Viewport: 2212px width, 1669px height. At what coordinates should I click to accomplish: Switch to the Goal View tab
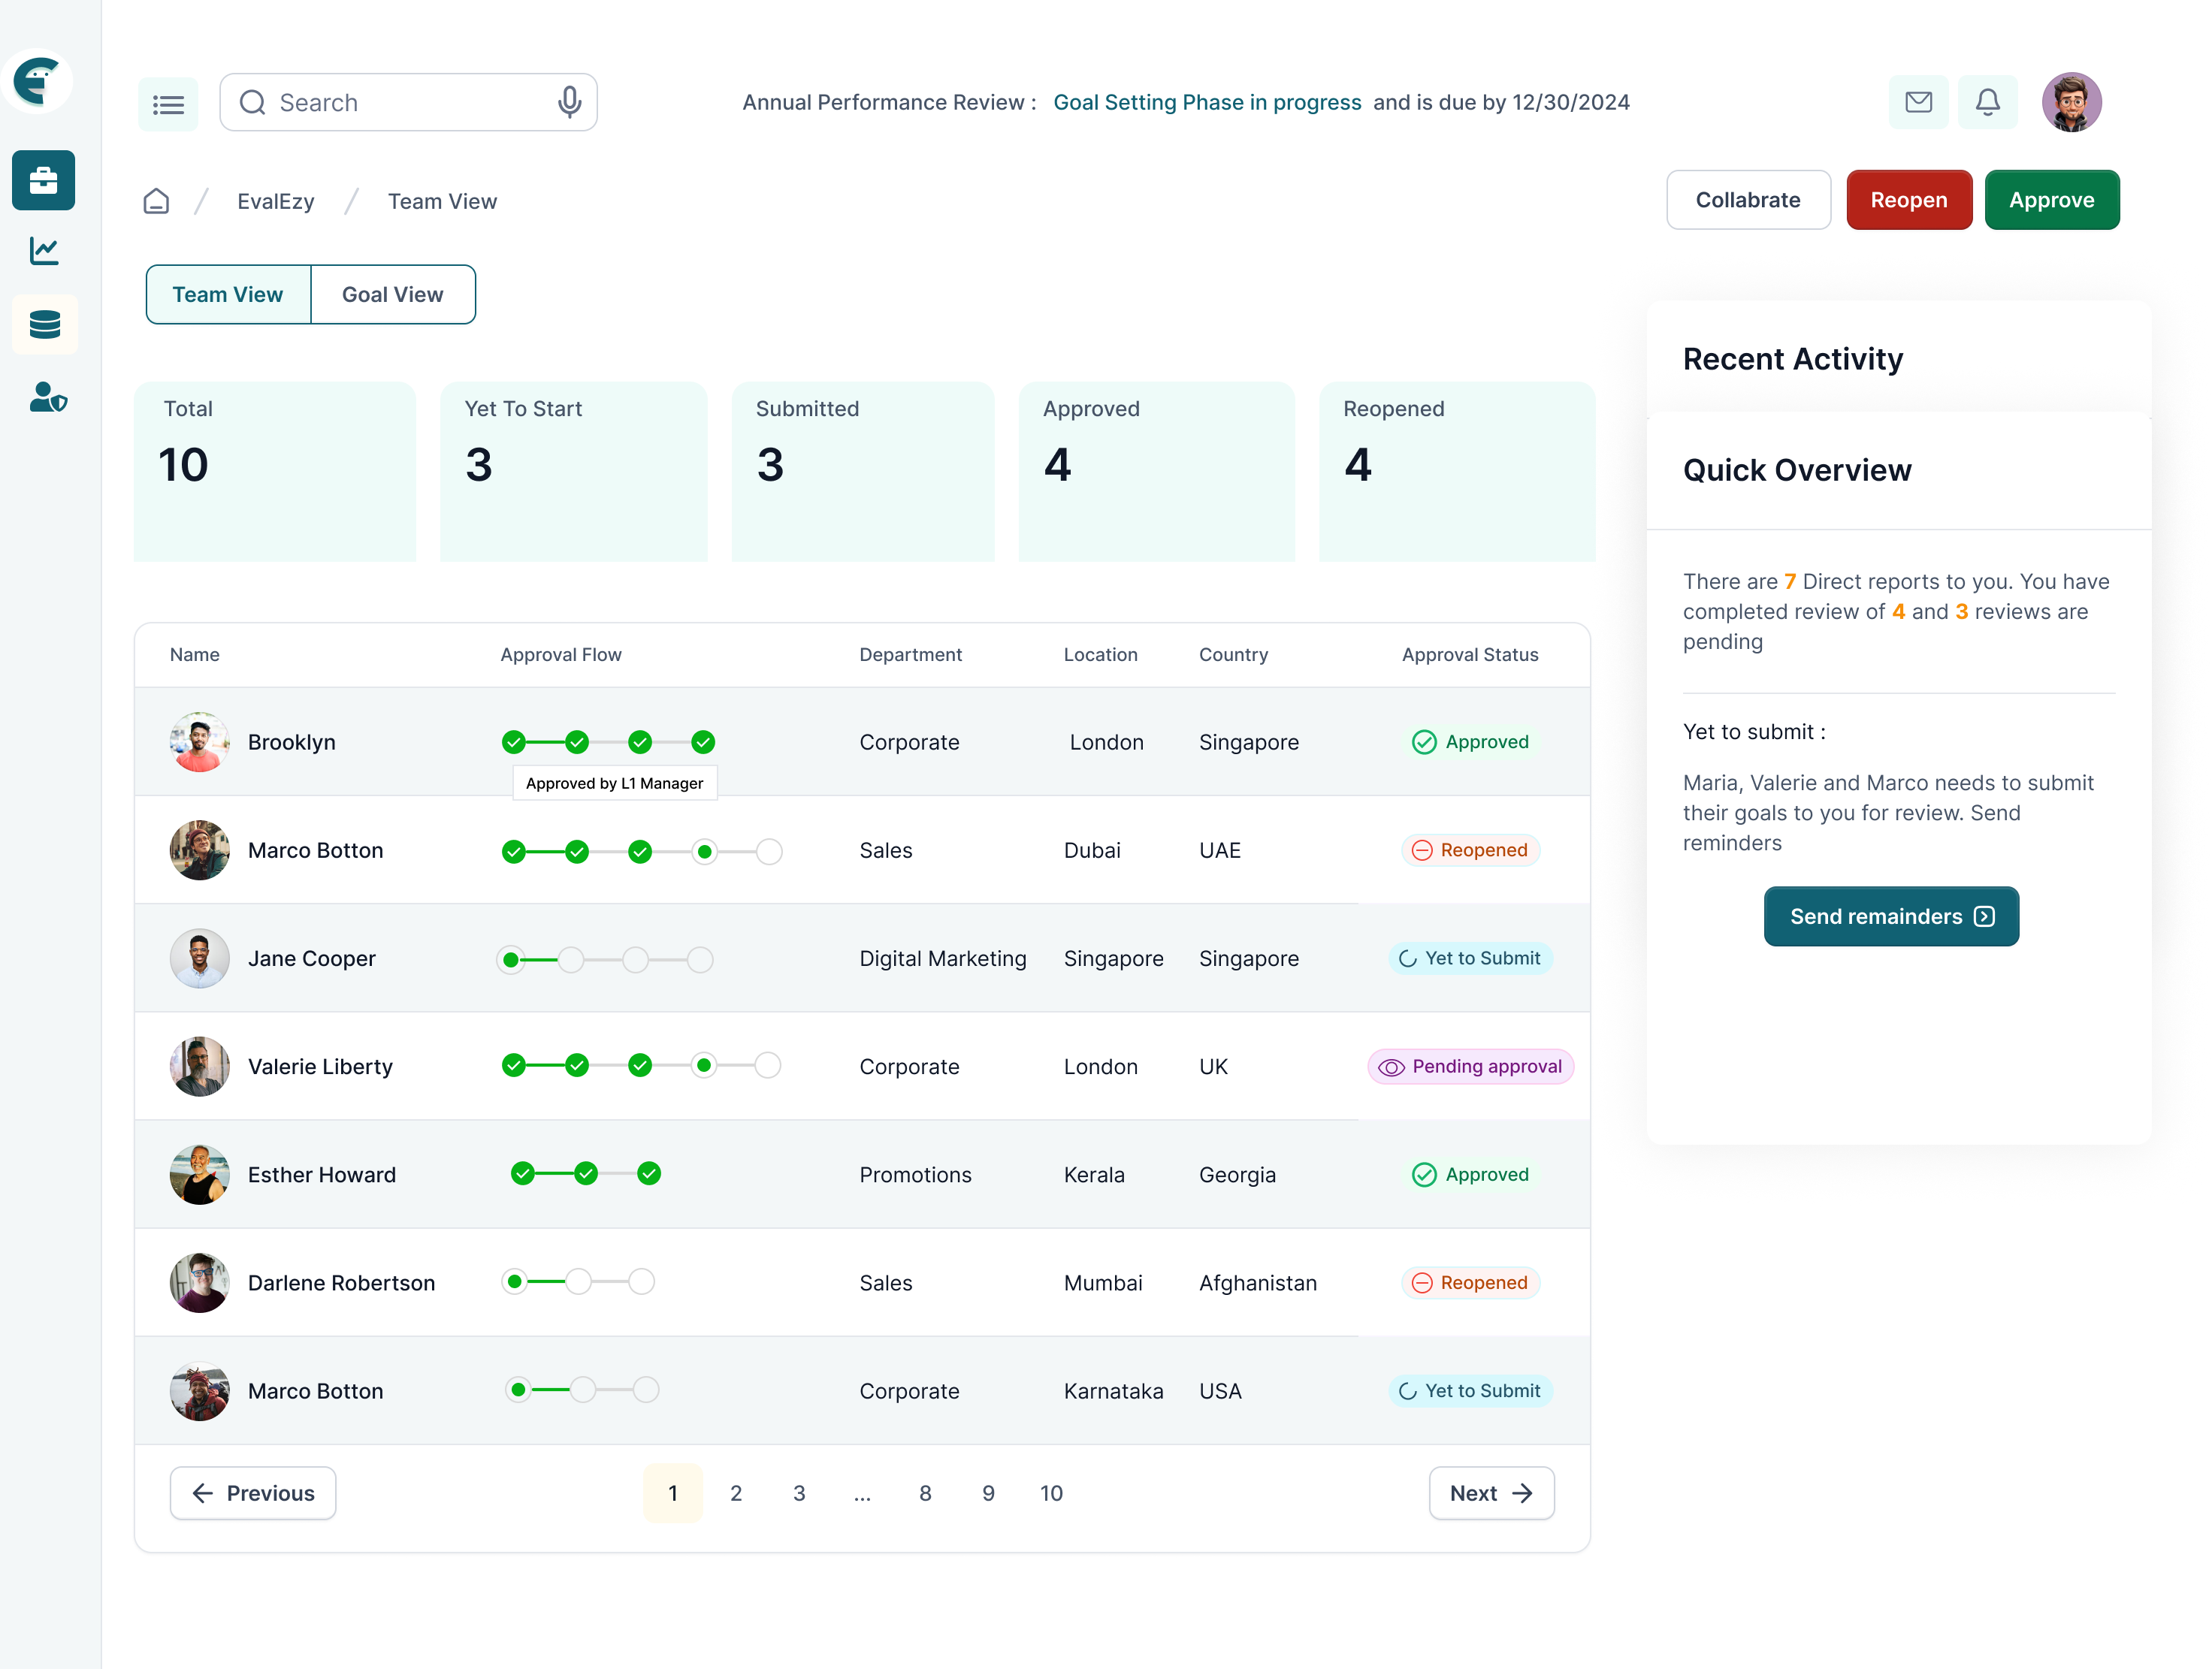tap(393, 295)
